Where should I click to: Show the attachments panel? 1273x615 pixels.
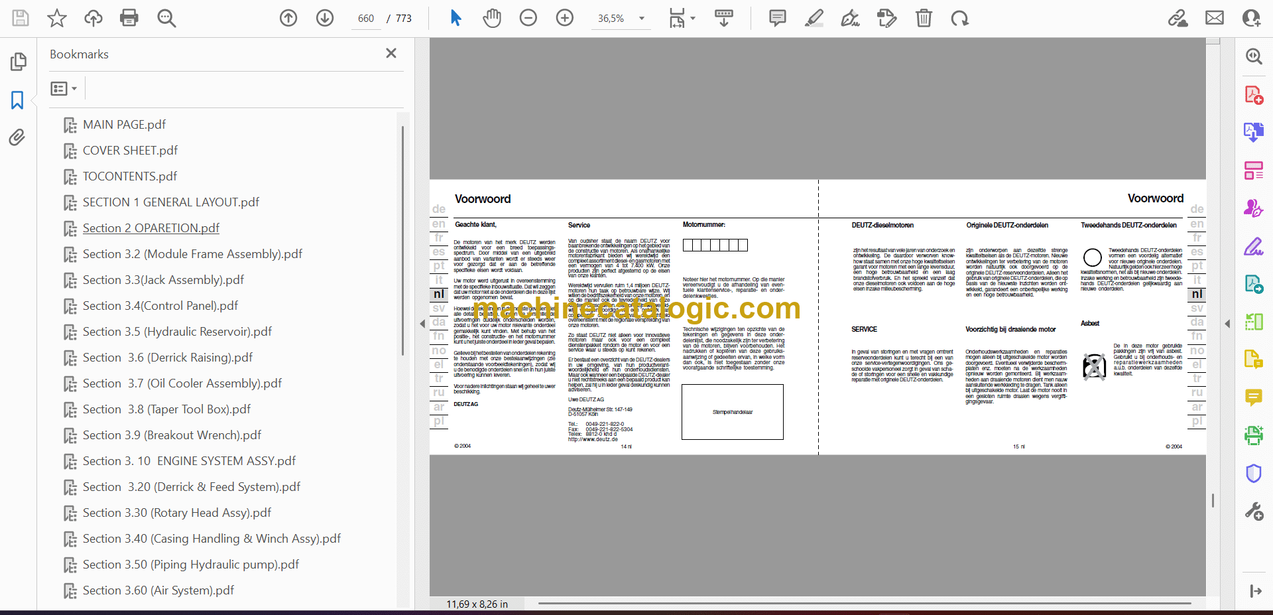[17, 137]
